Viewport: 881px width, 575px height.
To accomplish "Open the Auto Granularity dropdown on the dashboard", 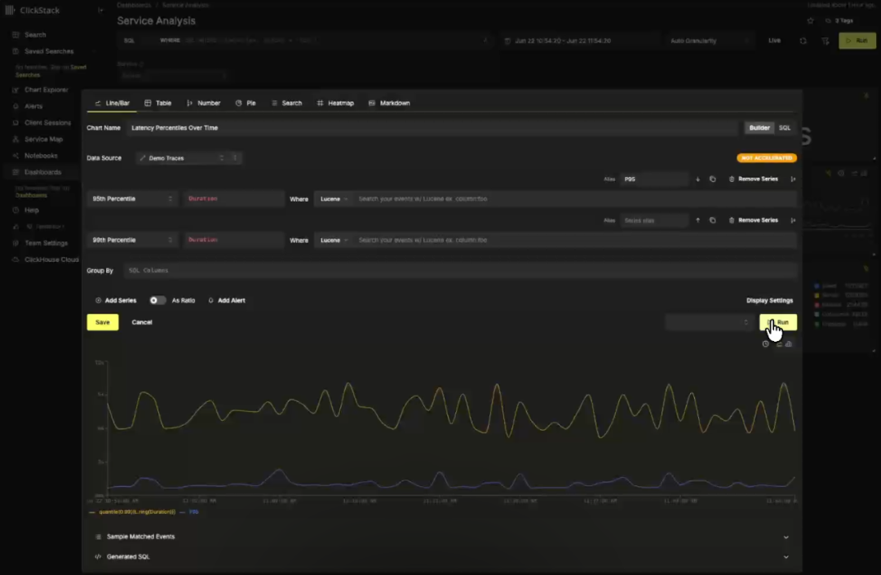I will 709,41.
